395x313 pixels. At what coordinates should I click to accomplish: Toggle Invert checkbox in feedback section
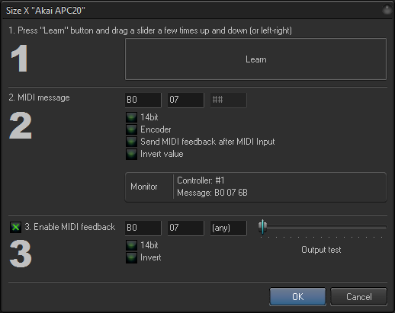131,257
